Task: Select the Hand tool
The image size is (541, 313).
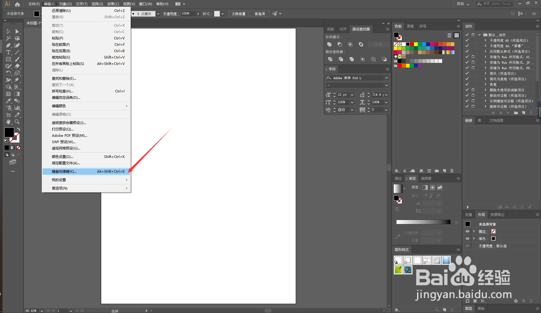Action: [x=8, y=122]
